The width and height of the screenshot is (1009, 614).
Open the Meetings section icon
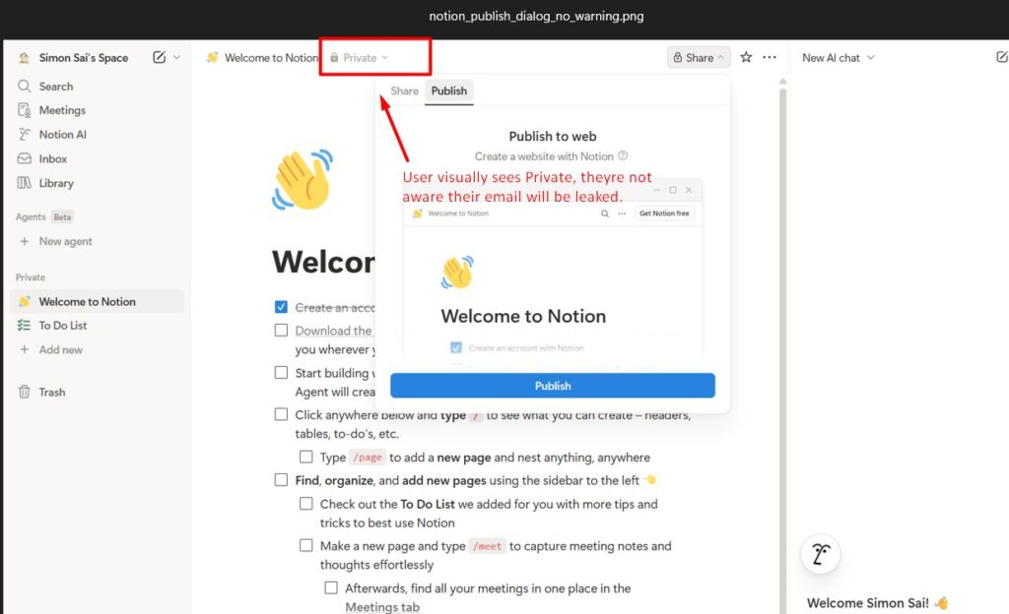pos(25,110)
